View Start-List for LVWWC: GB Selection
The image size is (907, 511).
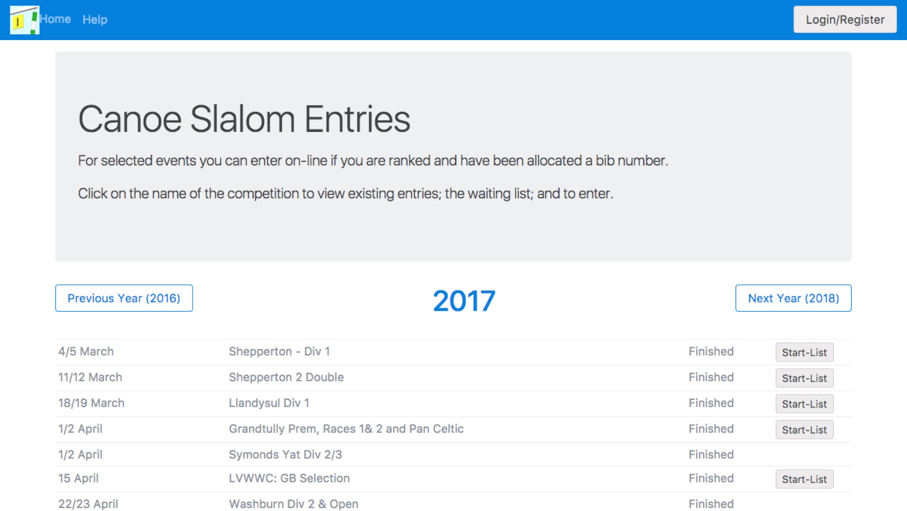pos(804,480)
